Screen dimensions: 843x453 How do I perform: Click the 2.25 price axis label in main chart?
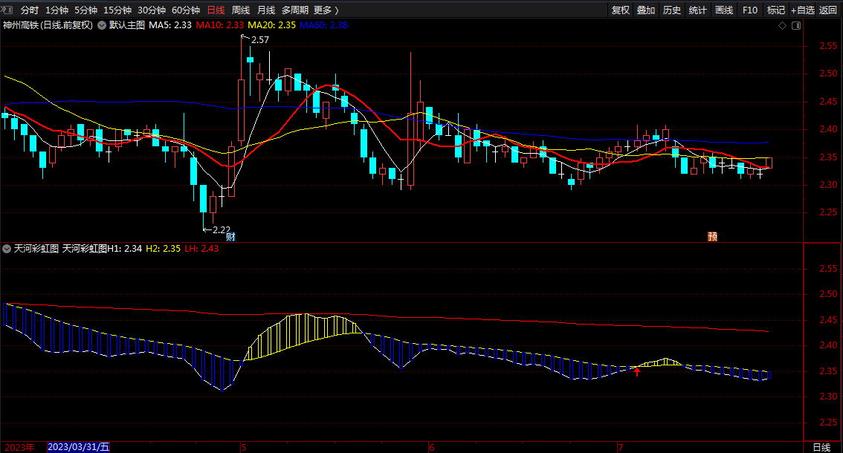click(828, 212)
